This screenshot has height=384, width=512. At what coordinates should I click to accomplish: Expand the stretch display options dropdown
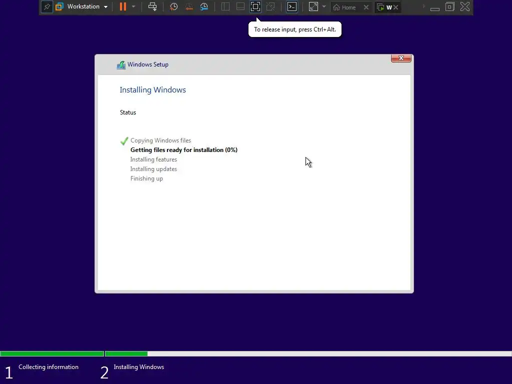click(324, 6)
